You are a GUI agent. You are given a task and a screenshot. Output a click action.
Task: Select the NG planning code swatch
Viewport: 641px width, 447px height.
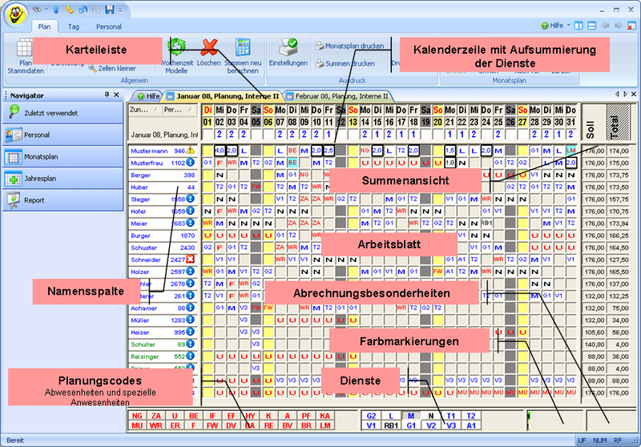click(137, 416)
